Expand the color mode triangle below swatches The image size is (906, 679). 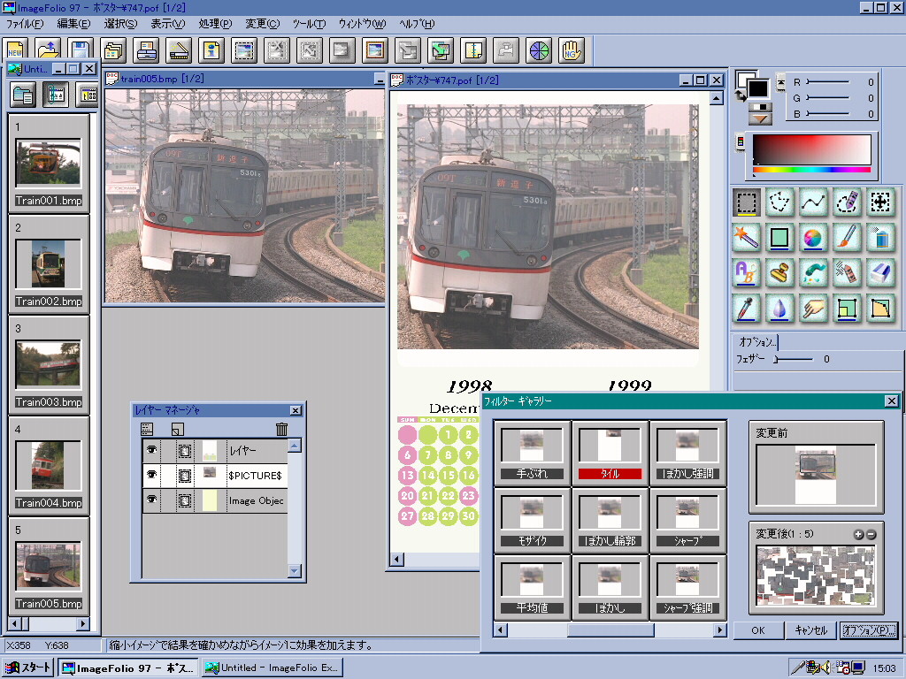point(760,118)
